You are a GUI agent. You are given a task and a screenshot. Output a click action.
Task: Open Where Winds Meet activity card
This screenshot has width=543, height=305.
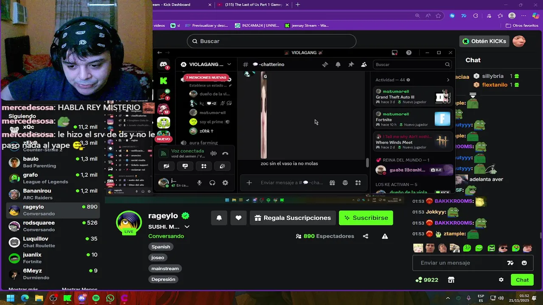(413, 142)
